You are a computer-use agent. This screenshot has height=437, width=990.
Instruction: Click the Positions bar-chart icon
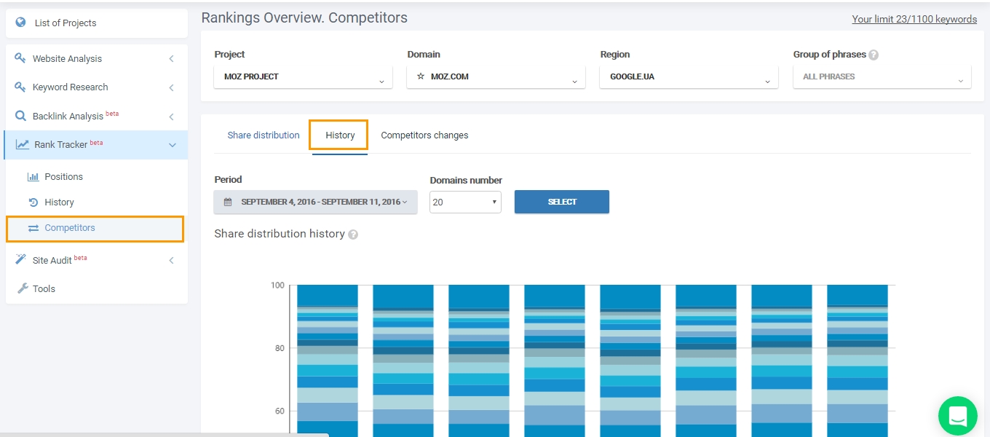pyautogui.click(x=33, y=176)
